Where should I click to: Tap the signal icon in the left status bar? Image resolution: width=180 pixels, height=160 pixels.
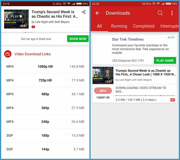73,4
